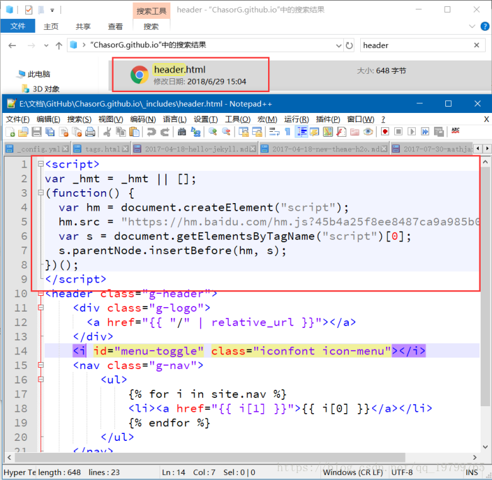Switch to the 2017-04-18-hello-jekyll.md tab
This screenshot has width=492, height=480.
[x=194, y=149]
